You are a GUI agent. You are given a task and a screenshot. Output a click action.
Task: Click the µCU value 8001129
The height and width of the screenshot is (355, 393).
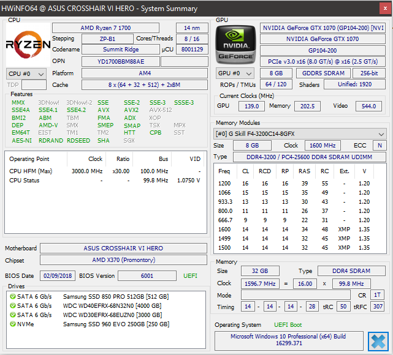192,50
